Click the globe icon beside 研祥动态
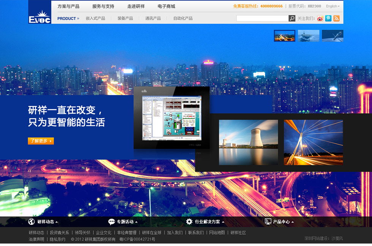Image resolution: width=372 pixels, height=246 pixels. [x=31, y=222]
